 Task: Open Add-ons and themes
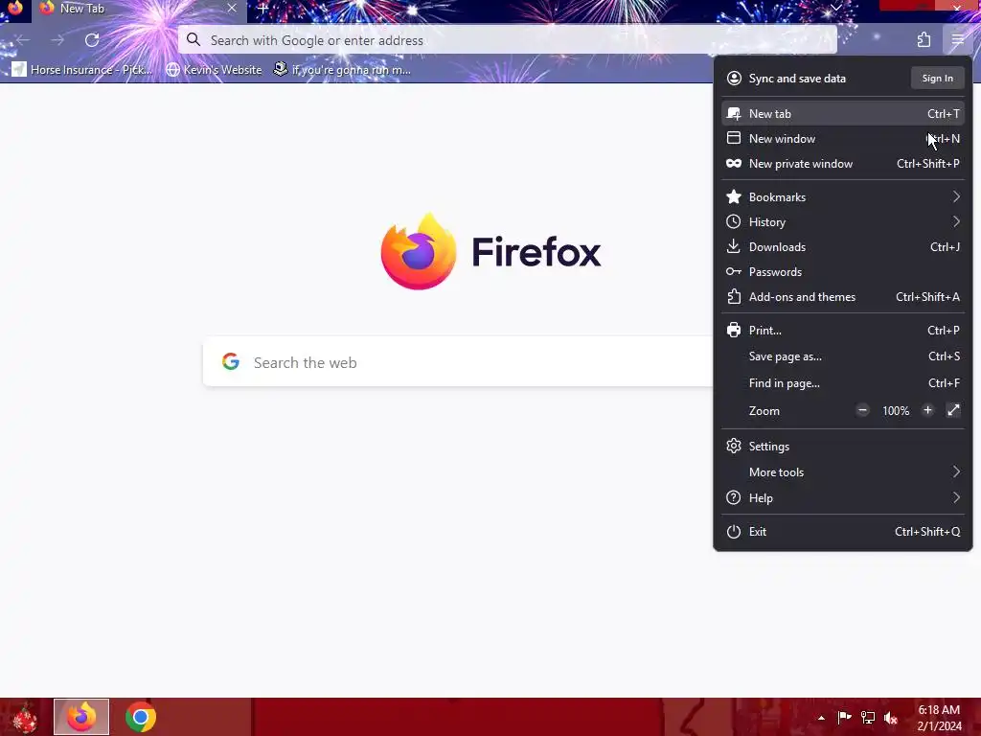click(843, 297)
